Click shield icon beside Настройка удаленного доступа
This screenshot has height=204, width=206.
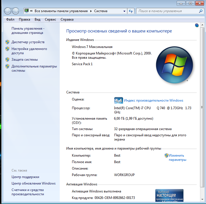(7, 49)
